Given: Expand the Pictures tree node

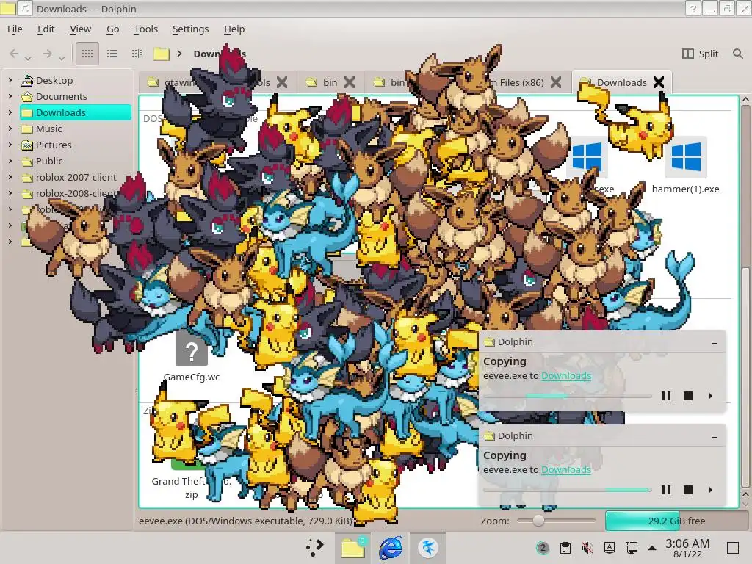Looking at the screenshot, I should (10, 145).
